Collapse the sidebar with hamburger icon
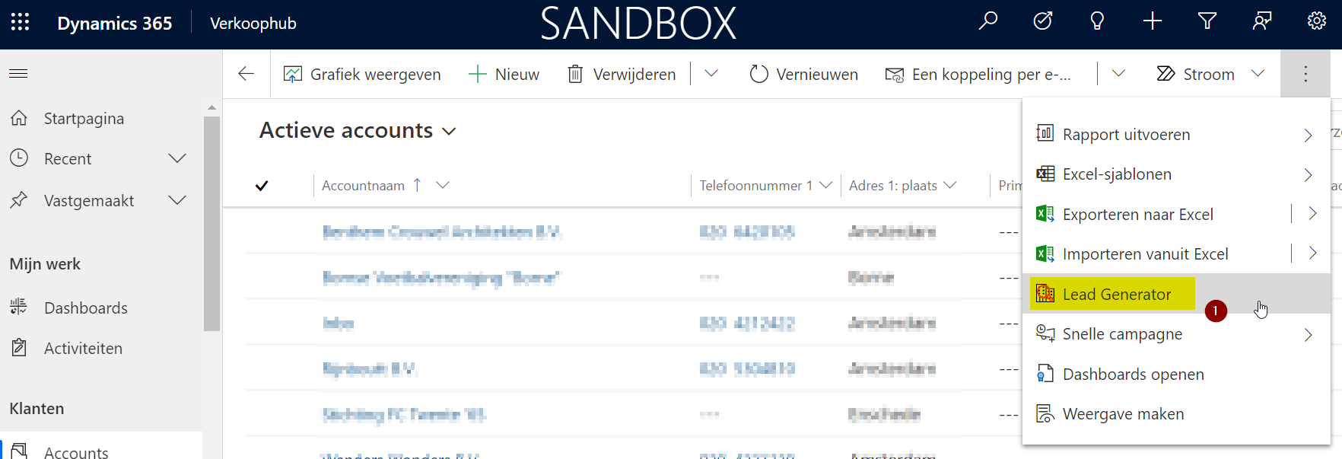1342x459 pixels. tap(18, 74)
